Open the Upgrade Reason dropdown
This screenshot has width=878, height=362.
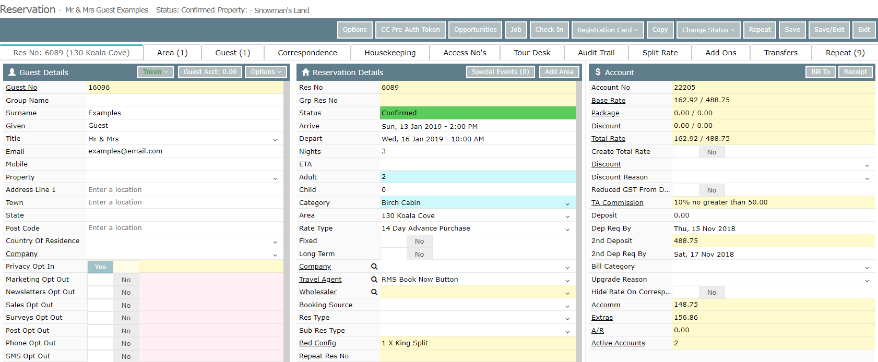coord(867,280)
